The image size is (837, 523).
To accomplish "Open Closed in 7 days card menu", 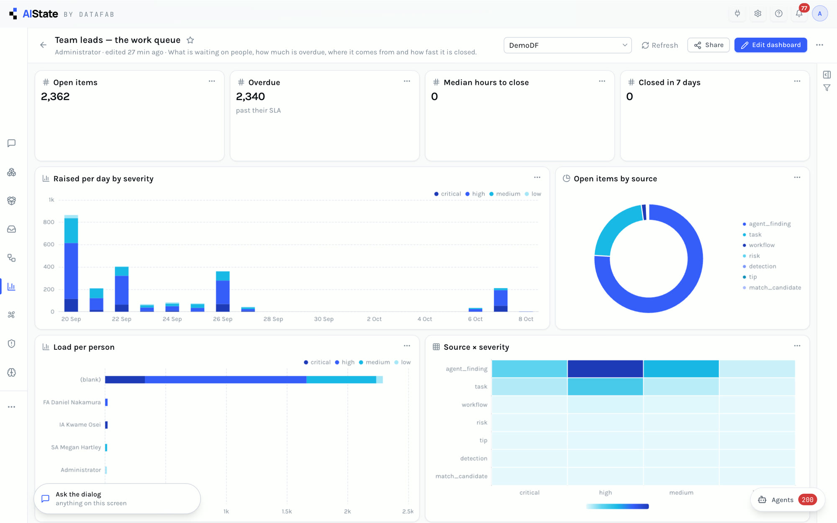I will coord(797,81).
